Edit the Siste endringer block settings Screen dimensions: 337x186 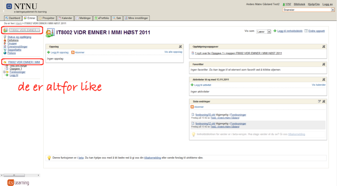(x=319, y=101)
